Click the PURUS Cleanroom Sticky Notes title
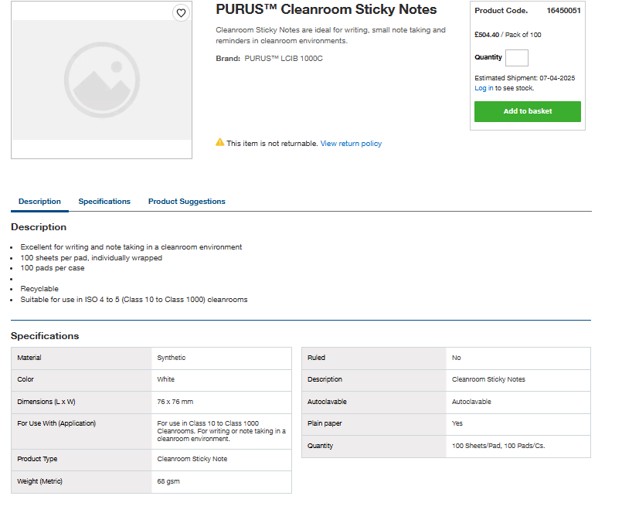 click(326, 10)
